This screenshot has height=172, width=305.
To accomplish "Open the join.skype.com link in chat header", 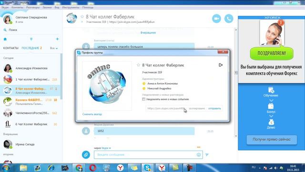I will click(x=132, y=22).
